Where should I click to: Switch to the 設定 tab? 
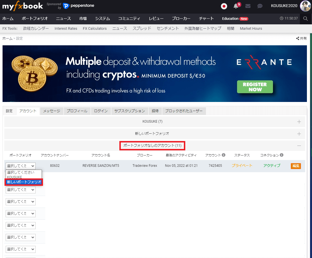(x=9, y=111)
